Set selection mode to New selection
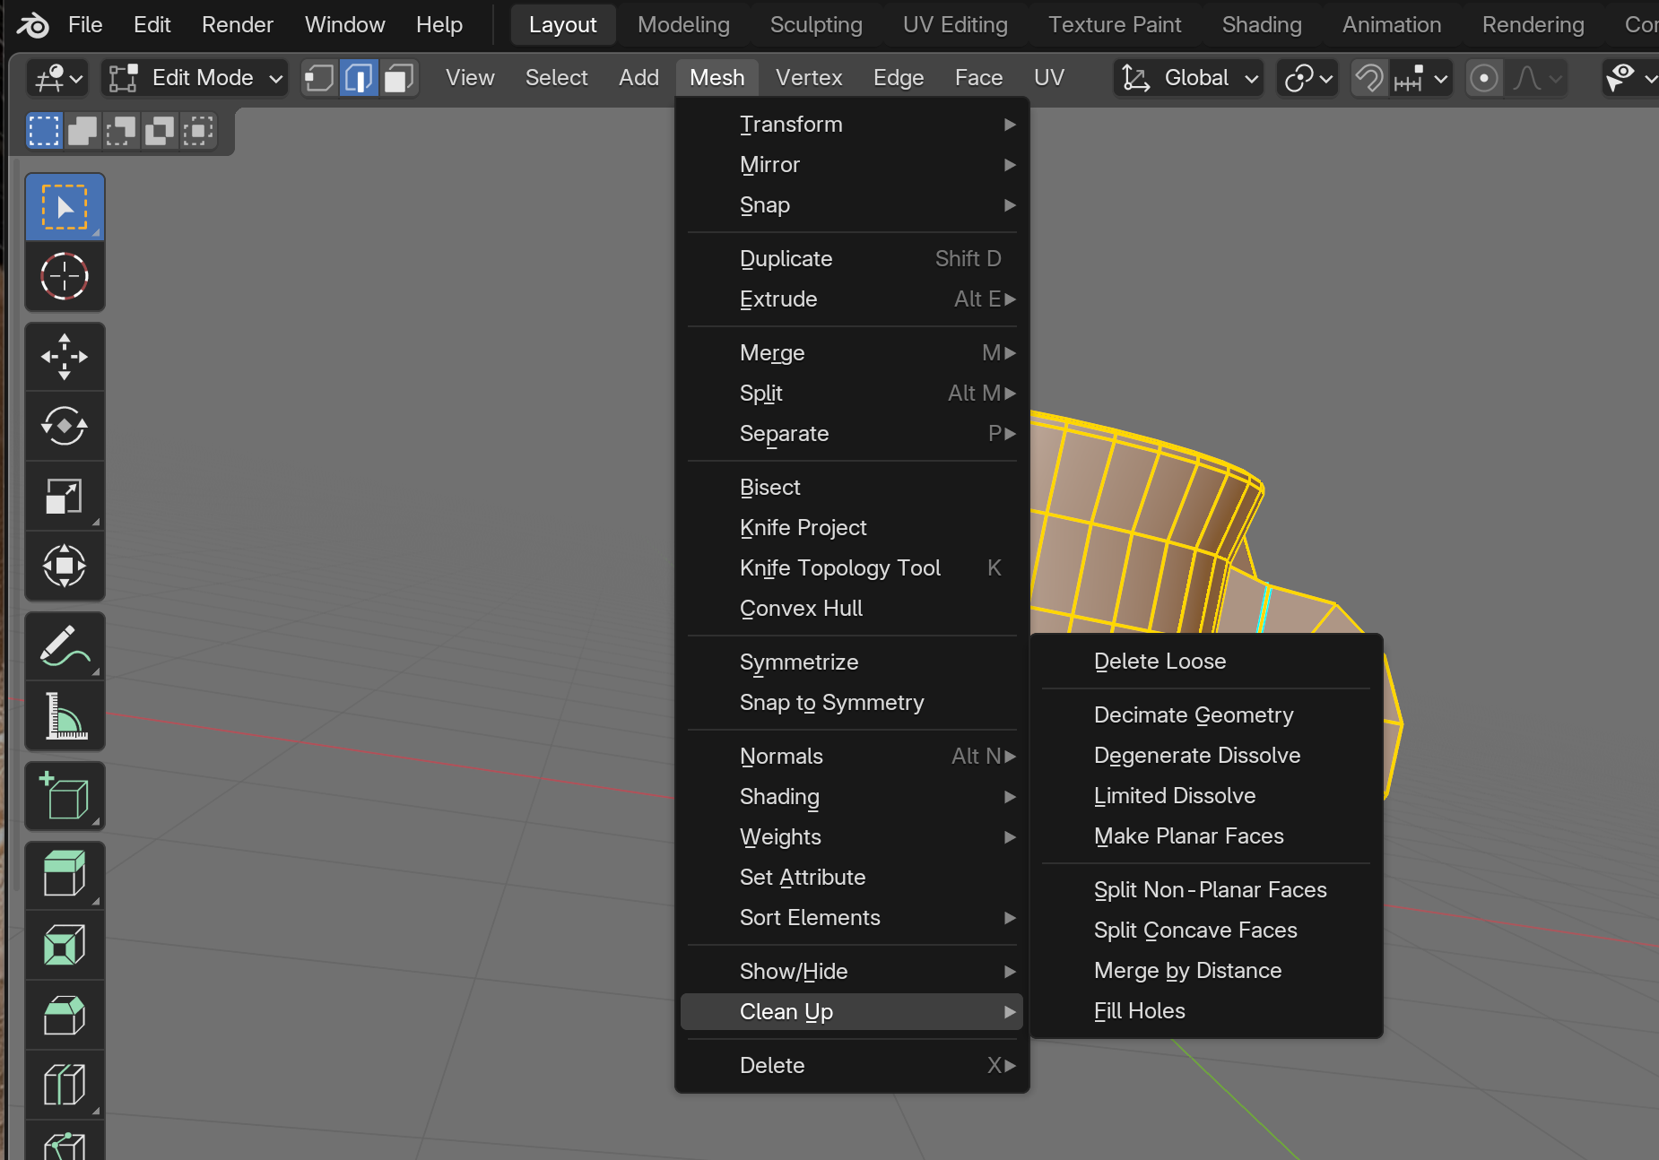 44,131
